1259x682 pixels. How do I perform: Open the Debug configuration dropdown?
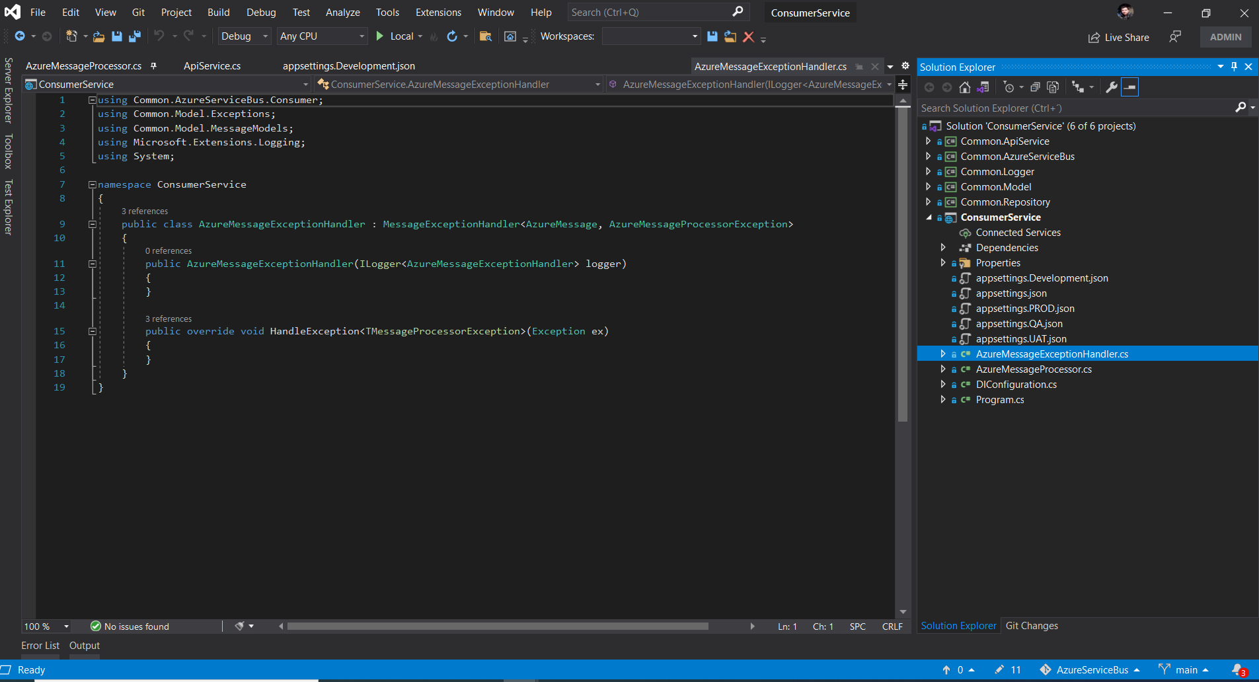(244, 36)
